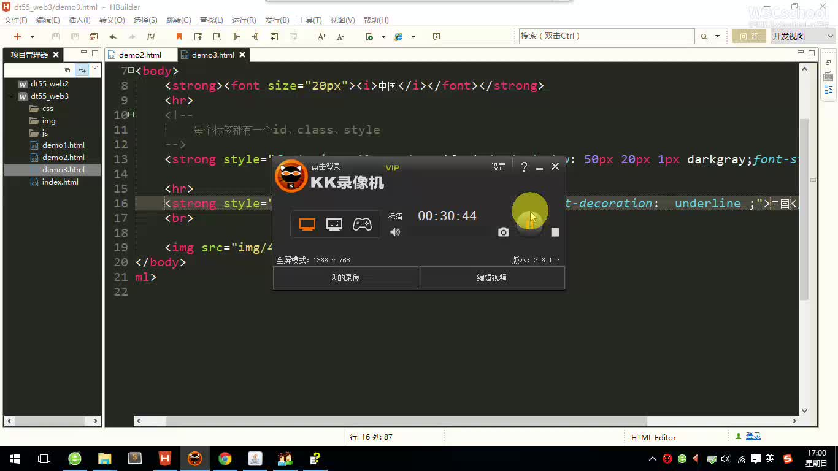Mute the recording audio speaker icon
838x471 pixels.
pyautogui.click(x=394, y=232)
